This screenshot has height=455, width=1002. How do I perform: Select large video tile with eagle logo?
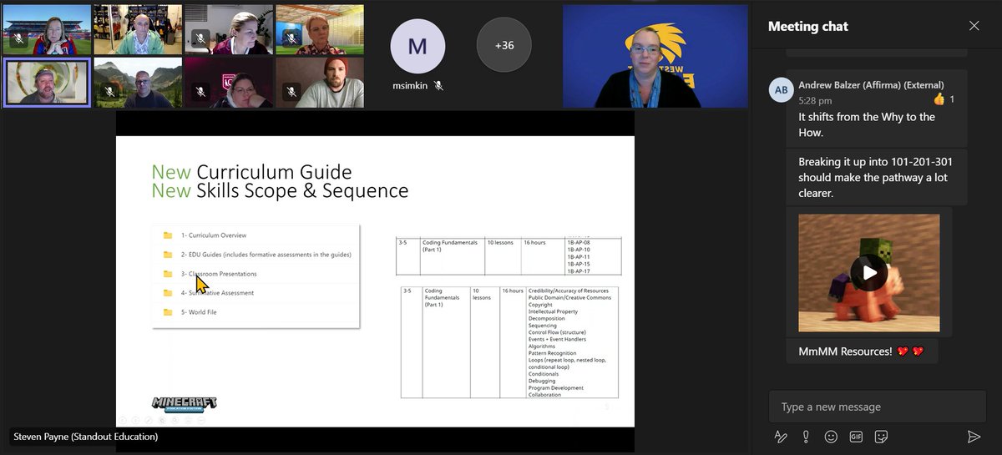(655, 56)
